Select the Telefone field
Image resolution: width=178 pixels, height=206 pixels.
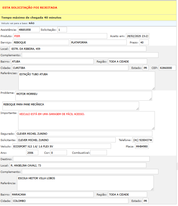coord(142,140)
